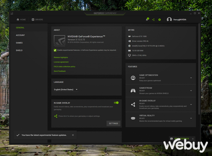Open the Release highlights link

61,57
